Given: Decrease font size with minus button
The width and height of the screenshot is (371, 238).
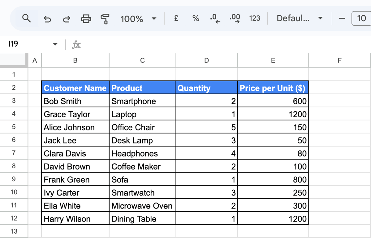Looking at the screenshot, I should point(342,18).
